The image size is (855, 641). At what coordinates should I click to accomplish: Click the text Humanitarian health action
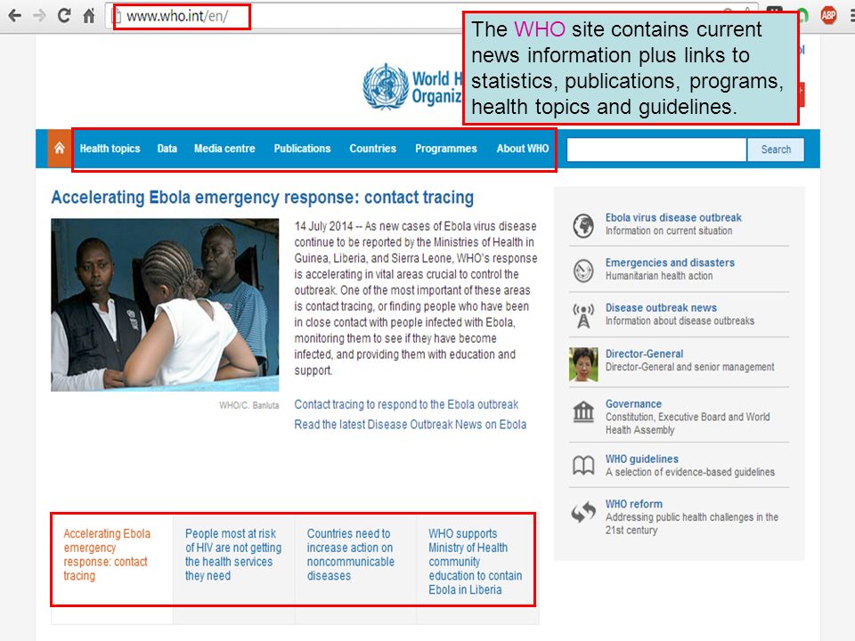(x=659, y=276)
